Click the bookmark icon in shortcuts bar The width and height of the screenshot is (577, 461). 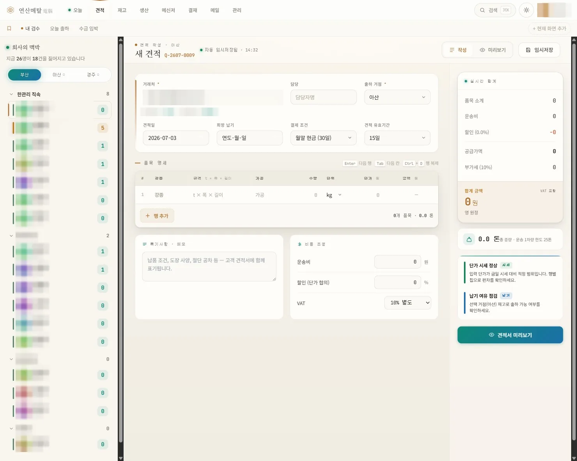coord(9,28)
